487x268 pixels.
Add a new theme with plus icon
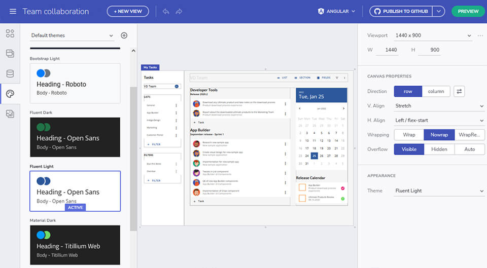124,35
